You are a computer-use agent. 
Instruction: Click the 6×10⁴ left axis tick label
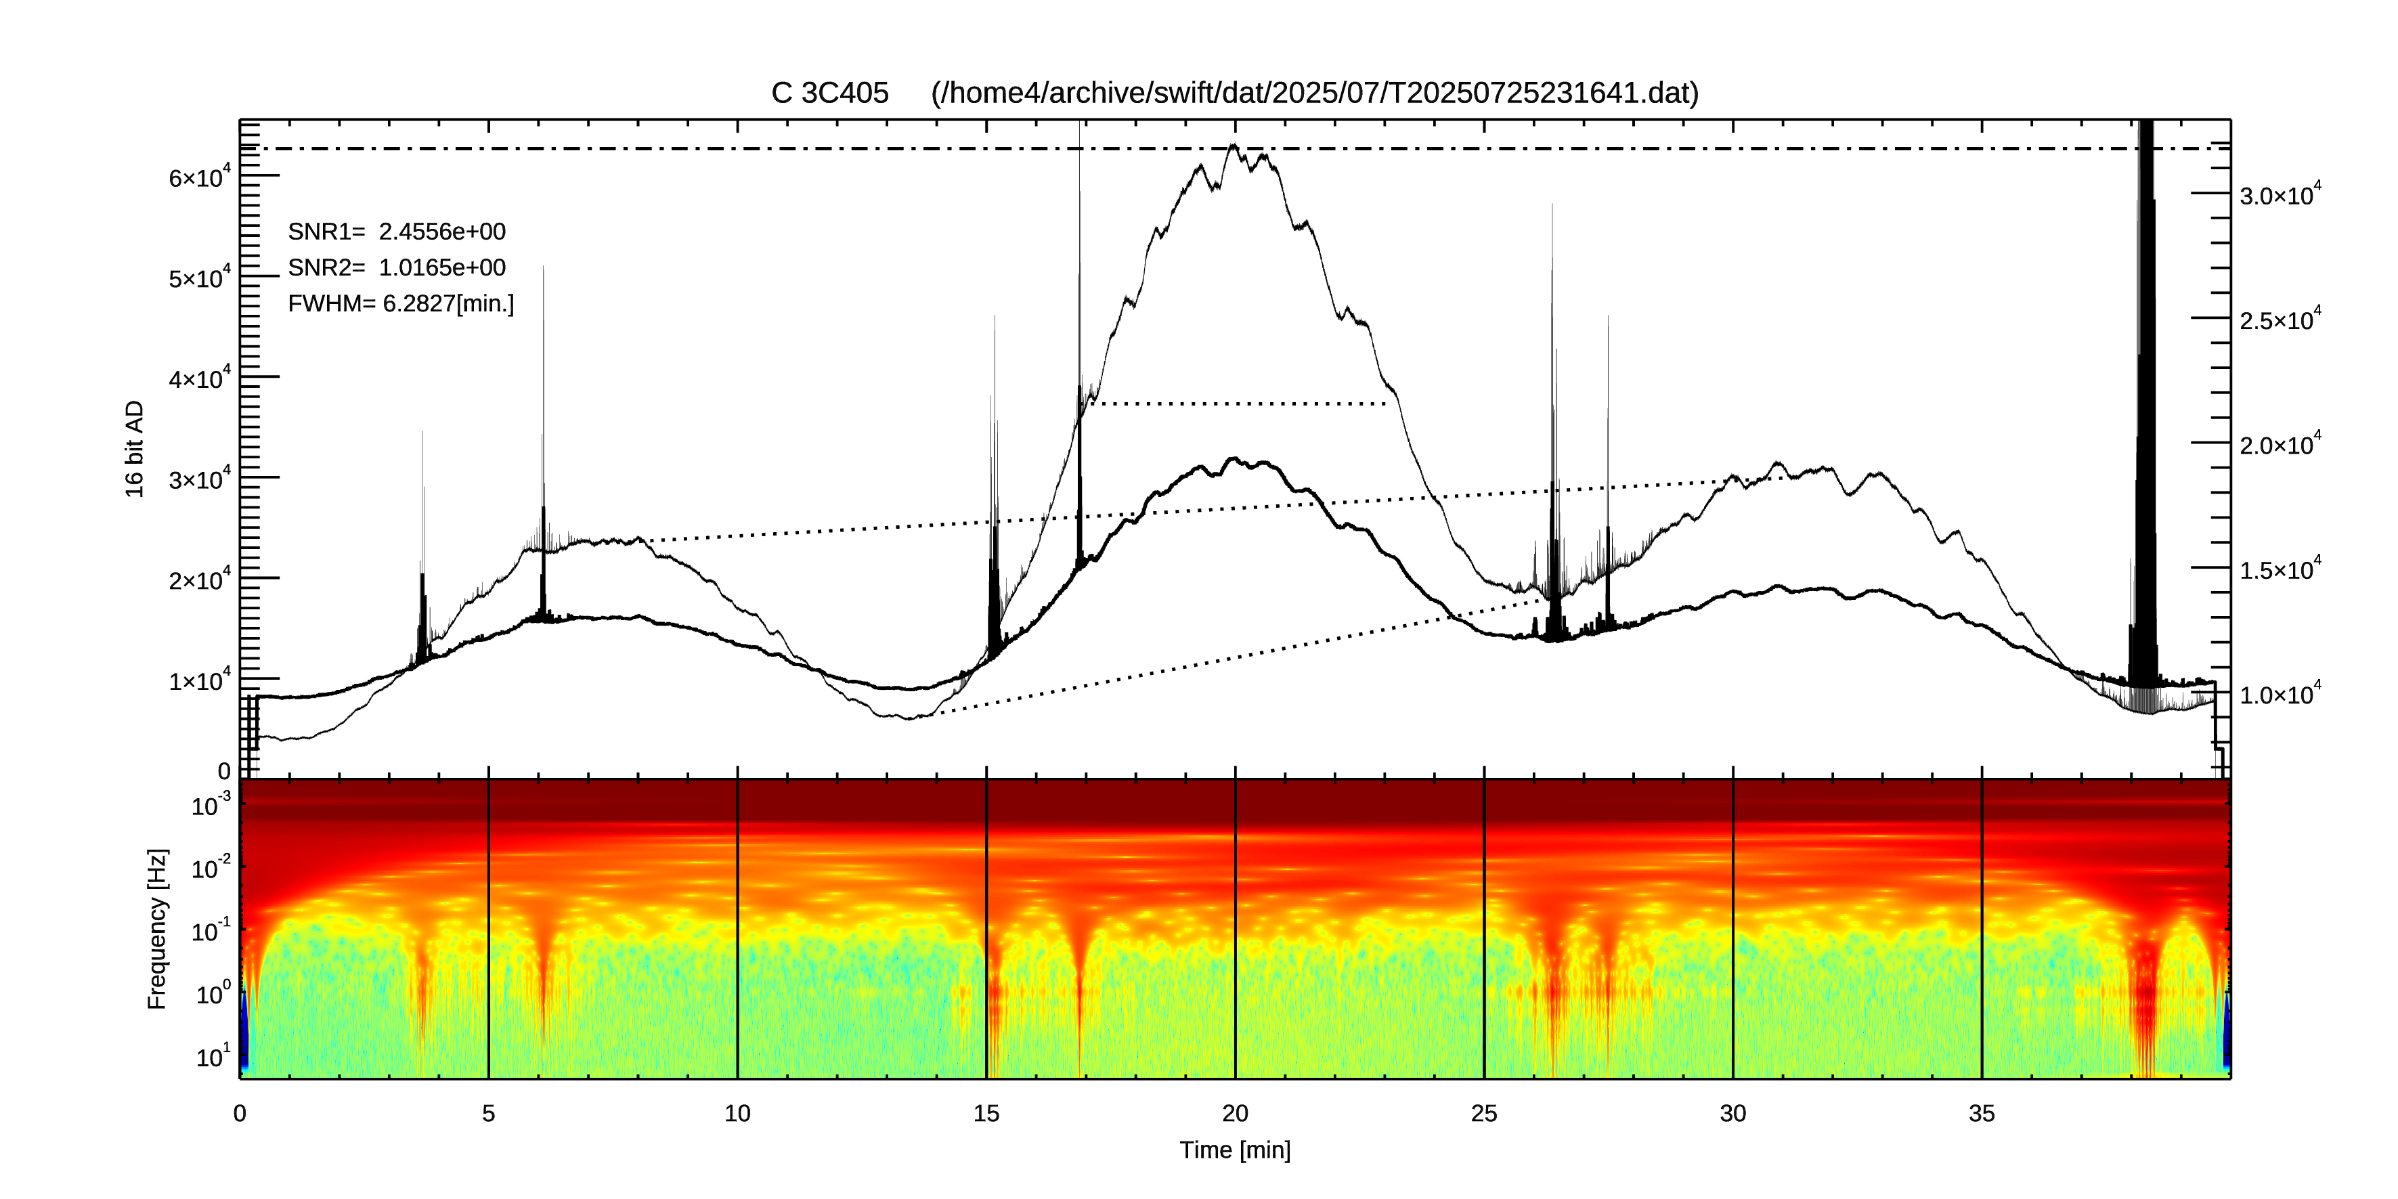(199, 176)
